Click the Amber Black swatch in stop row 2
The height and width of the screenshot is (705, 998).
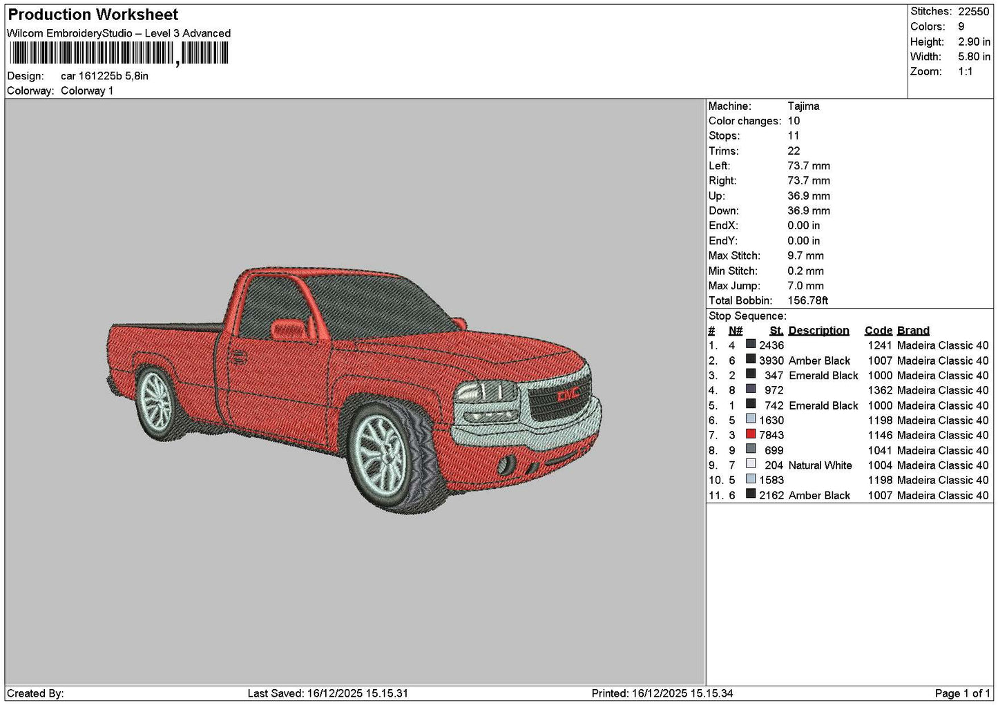pos(751,359)
